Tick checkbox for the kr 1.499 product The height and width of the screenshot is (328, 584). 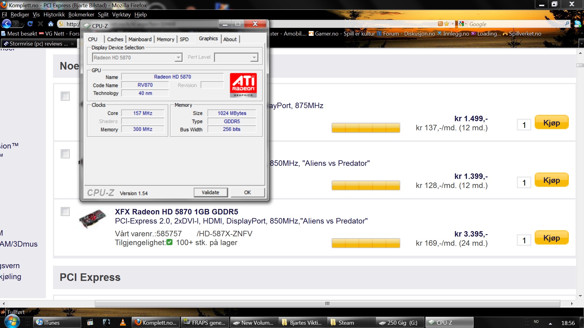point(65,96)
